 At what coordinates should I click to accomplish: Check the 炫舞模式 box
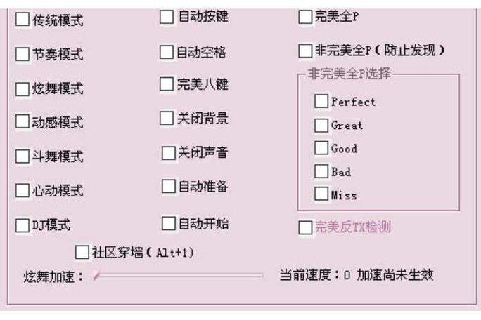[x=23, y=88]
